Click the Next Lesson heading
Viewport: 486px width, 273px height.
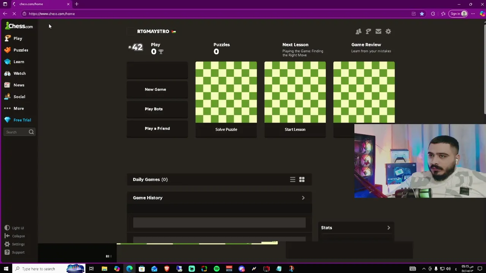coord(295,45)
